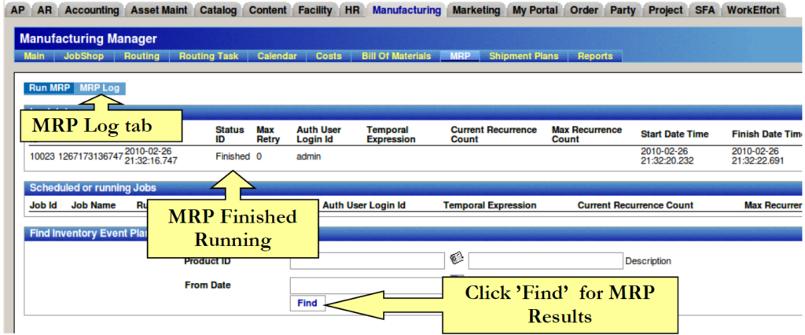Open the Product ID lookup icon

click(456, 259)
